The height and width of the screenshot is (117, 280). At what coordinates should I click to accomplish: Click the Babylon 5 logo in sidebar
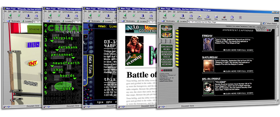(x=166, y=28)
